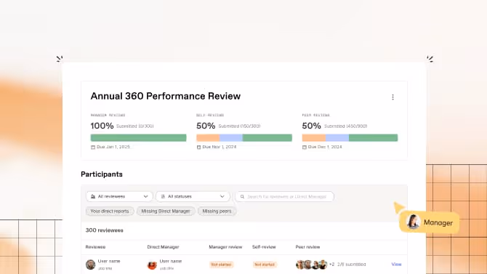Click the Direct Manager column header

[x=163, y=247]
